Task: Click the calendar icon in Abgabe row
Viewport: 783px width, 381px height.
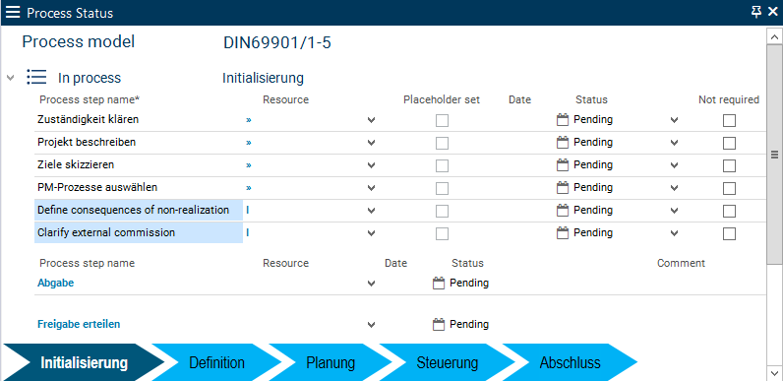Action: (439, 283)
